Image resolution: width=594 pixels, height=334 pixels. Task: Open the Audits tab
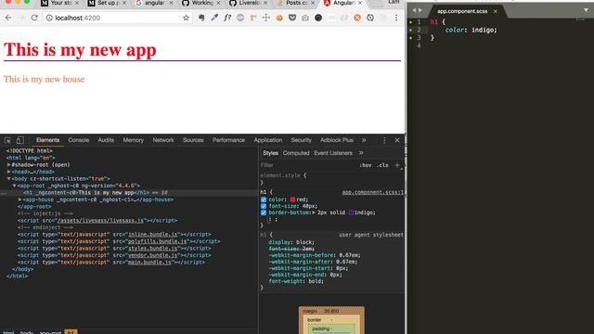pyautogui.click(x=106, y=140)
